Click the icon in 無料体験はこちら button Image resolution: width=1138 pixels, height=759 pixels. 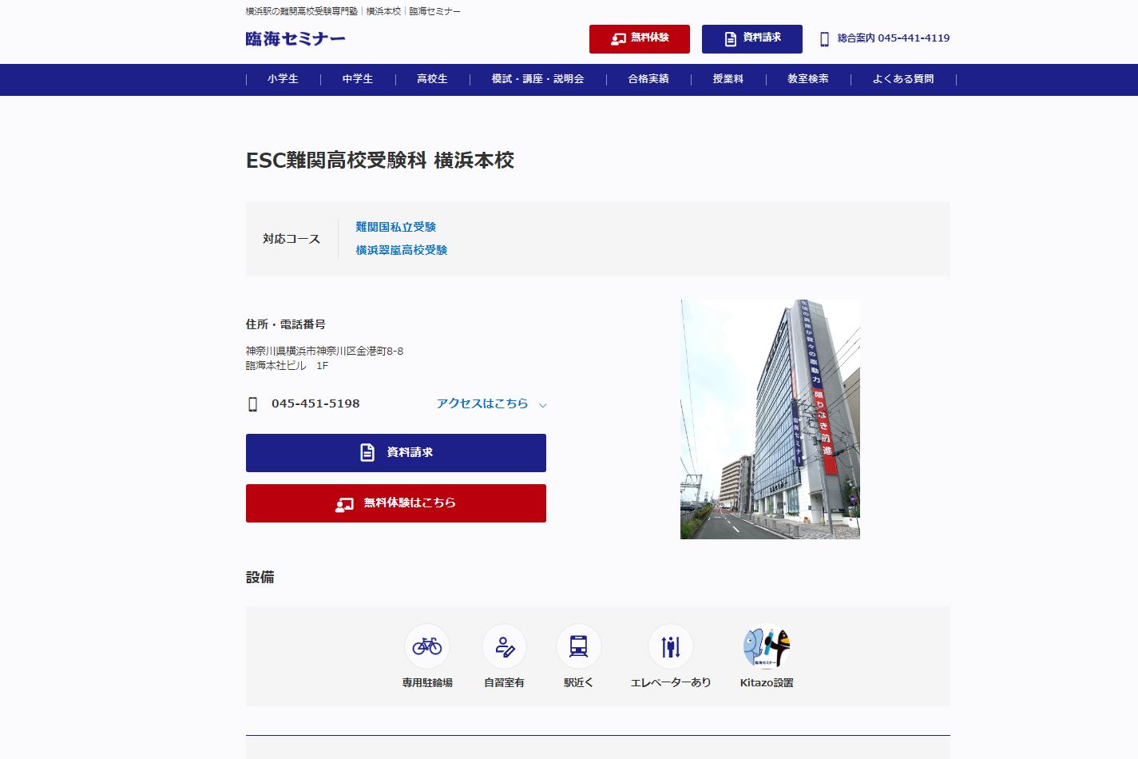345,504
